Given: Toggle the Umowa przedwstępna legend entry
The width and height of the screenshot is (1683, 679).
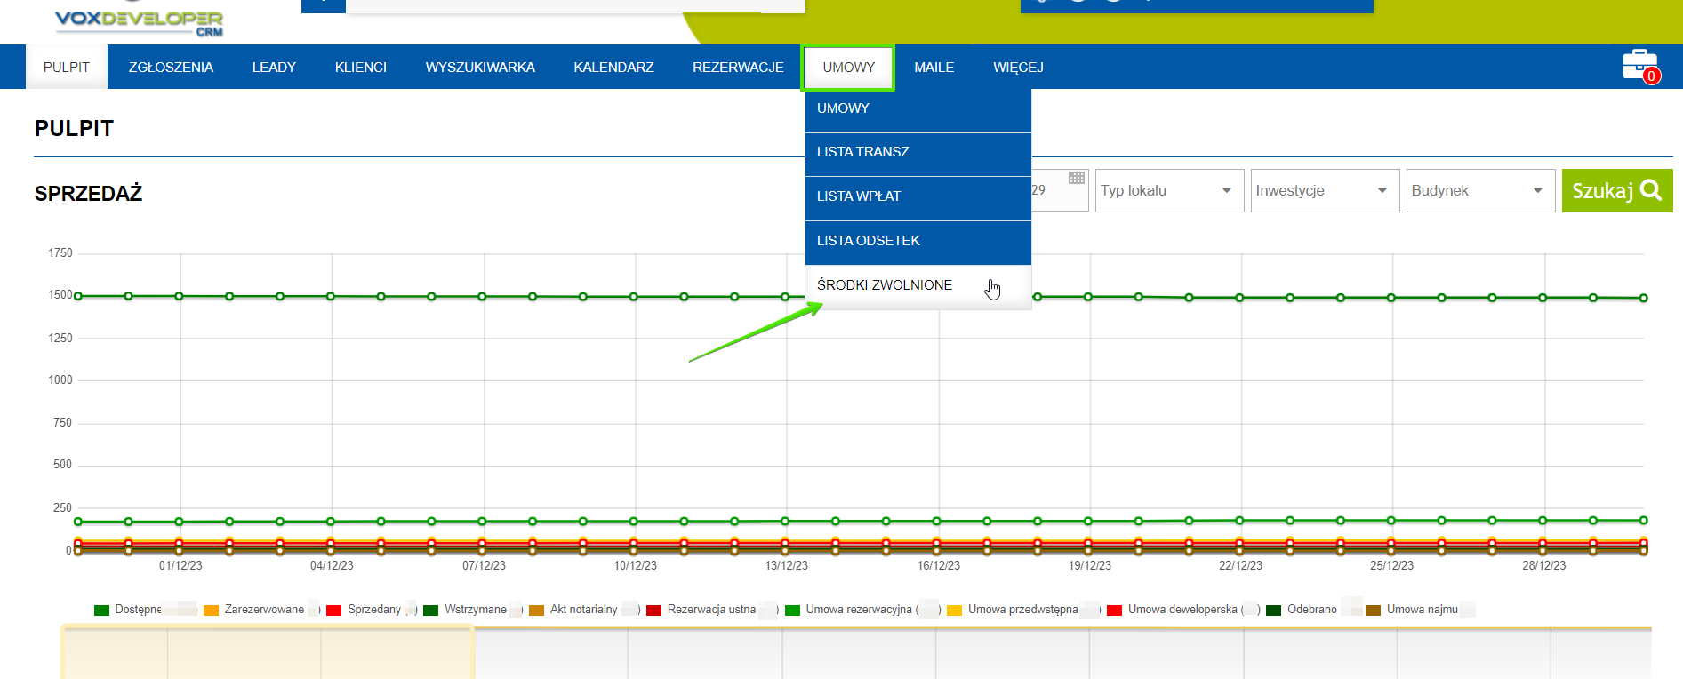Looking at the screenshot, I should (1022, 610).
